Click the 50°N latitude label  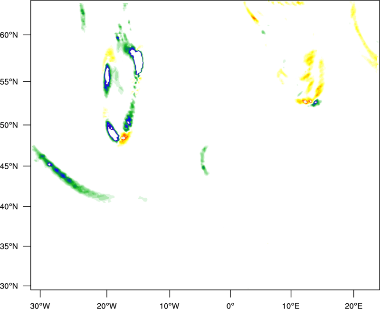tap(9, 125)
